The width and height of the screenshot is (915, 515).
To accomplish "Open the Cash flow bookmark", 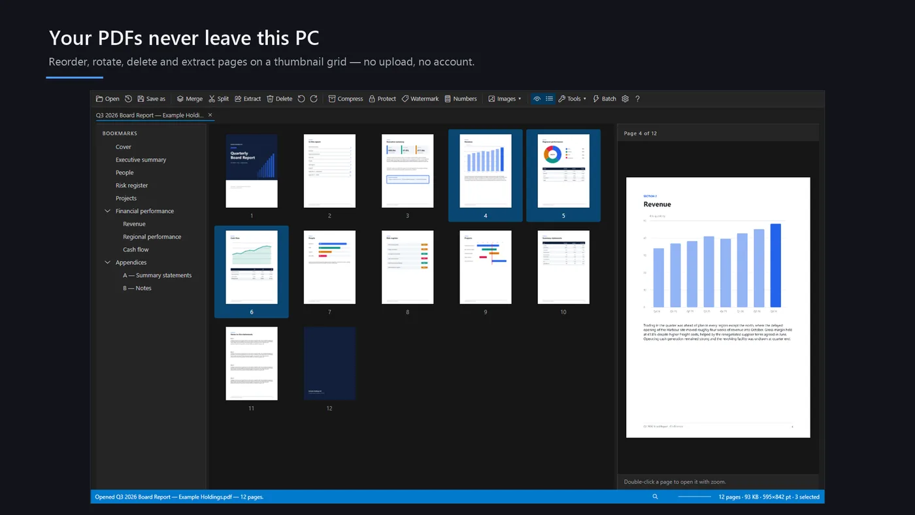I will click(136, 250).
